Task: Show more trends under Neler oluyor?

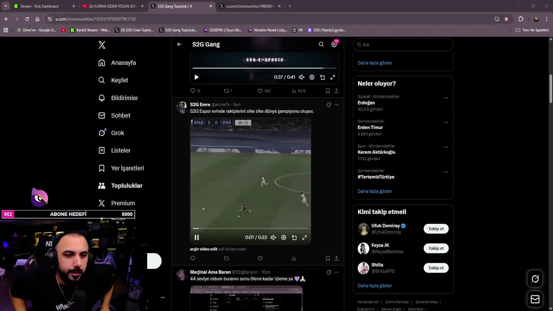Action: point(375,191)
